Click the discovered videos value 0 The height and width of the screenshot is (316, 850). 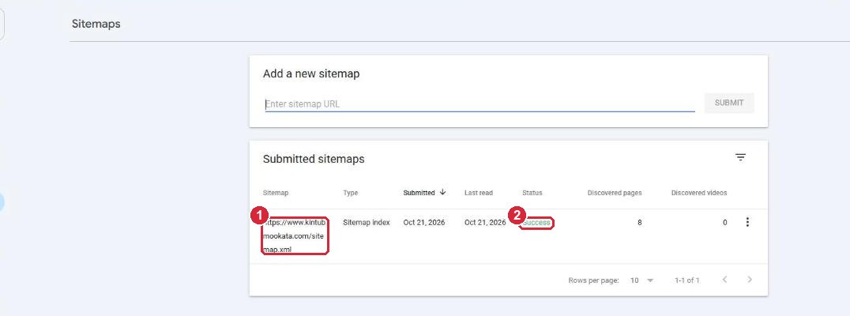(724, 223)
